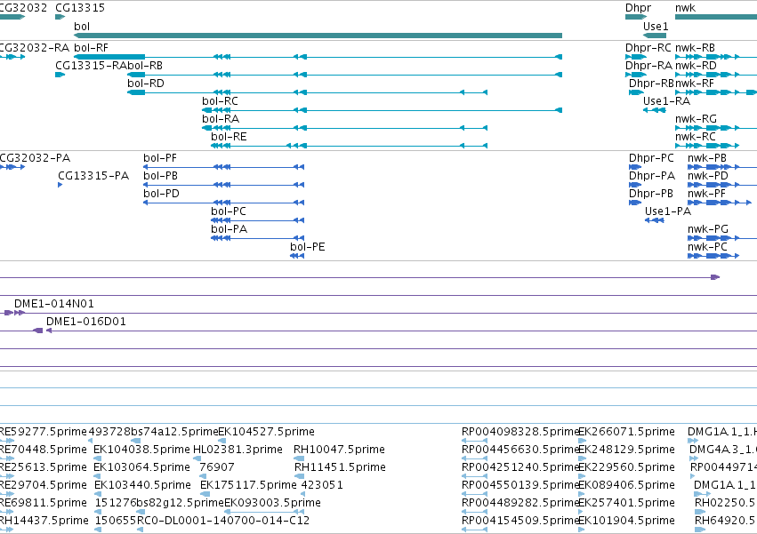757x534 pixels.
Task: Click the CG13315 gene label
Action: [x=80, y=8]
